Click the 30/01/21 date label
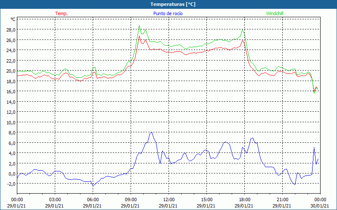Viewport: 337px width, 210px height. 320,206
